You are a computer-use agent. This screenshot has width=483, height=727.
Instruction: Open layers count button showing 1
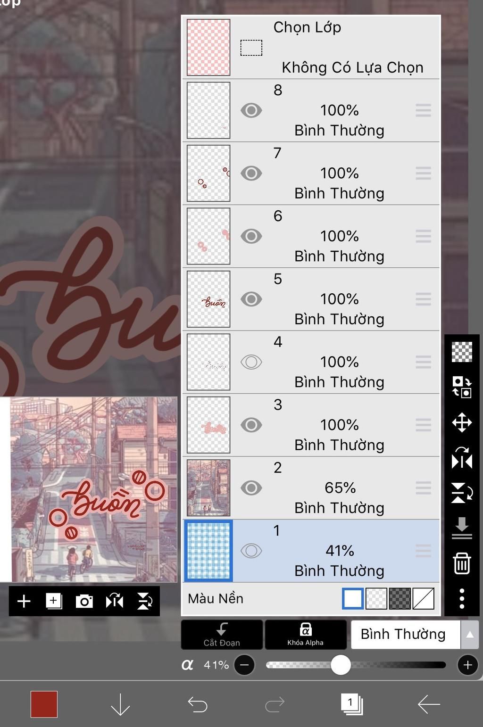point(351,704)
